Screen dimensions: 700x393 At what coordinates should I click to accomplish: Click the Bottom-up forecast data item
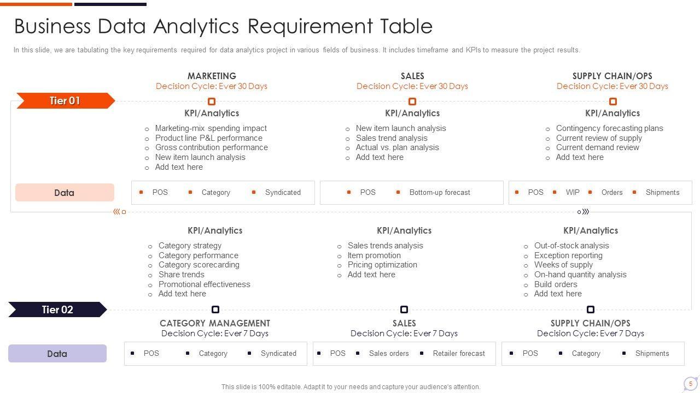coord(440,193)
